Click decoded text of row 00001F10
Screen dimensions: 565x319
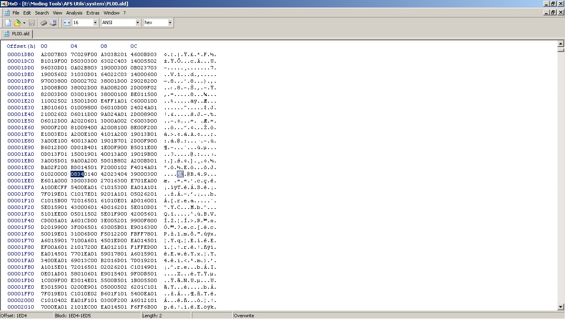(190, 201)
